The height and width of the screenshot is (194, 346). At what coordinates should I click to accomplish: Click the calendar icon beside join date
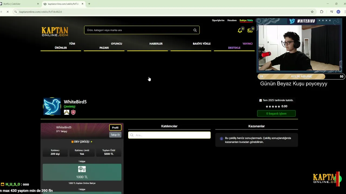click(261, 100)
